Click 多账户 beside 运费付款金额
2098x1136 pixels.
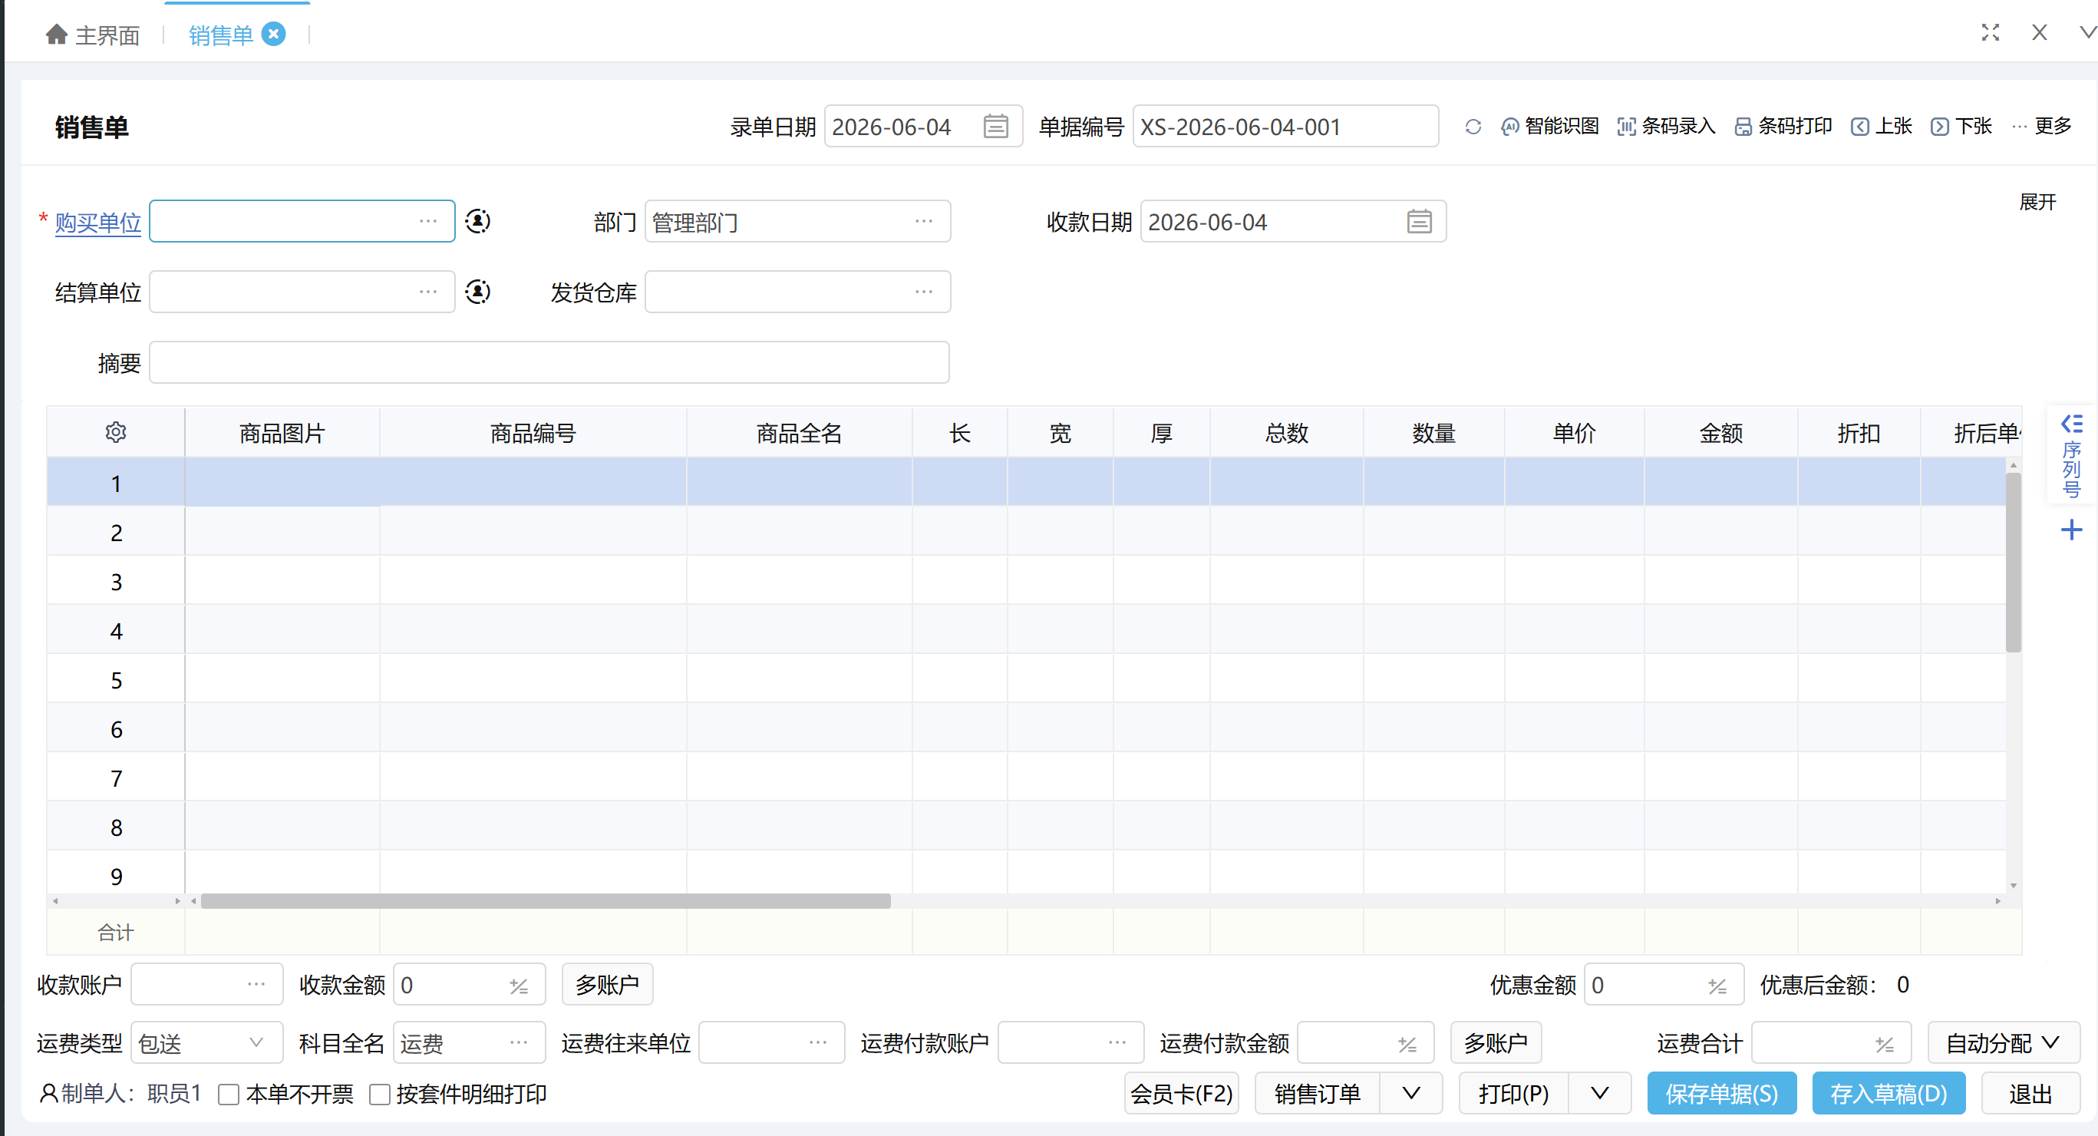click(x=1496, y=1043)
